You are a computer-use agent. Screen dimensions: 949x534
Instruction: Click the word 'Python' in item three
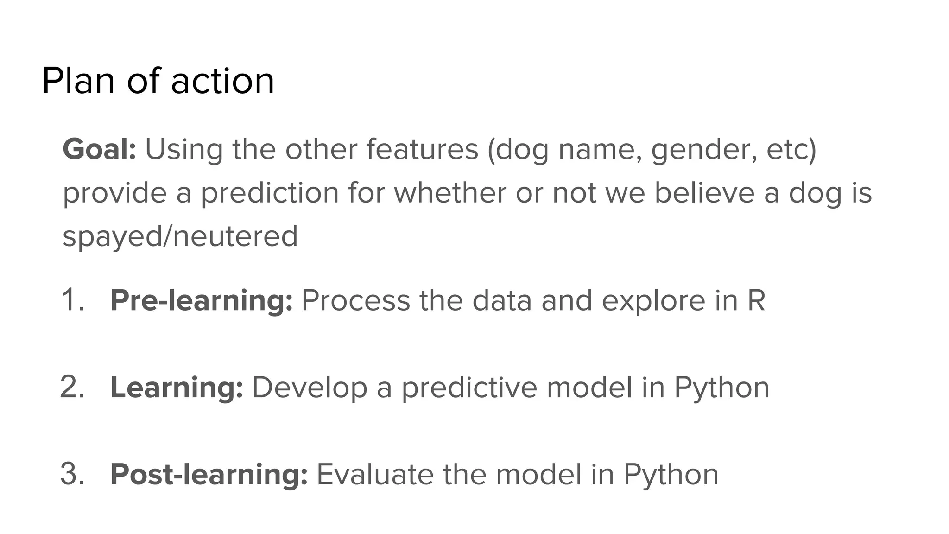coord(671,475)
